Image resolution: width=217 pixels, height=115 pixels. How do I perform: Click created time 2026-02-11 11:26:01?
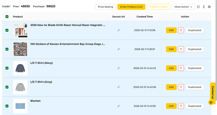145,49
